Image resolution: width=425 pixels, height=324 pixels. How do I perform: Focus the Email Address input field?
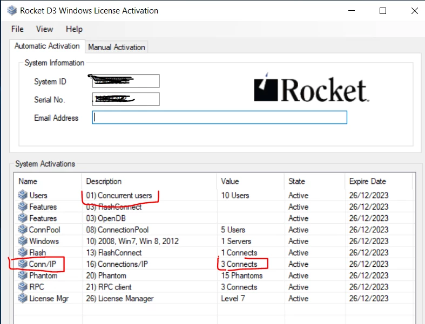coord(220,117)
